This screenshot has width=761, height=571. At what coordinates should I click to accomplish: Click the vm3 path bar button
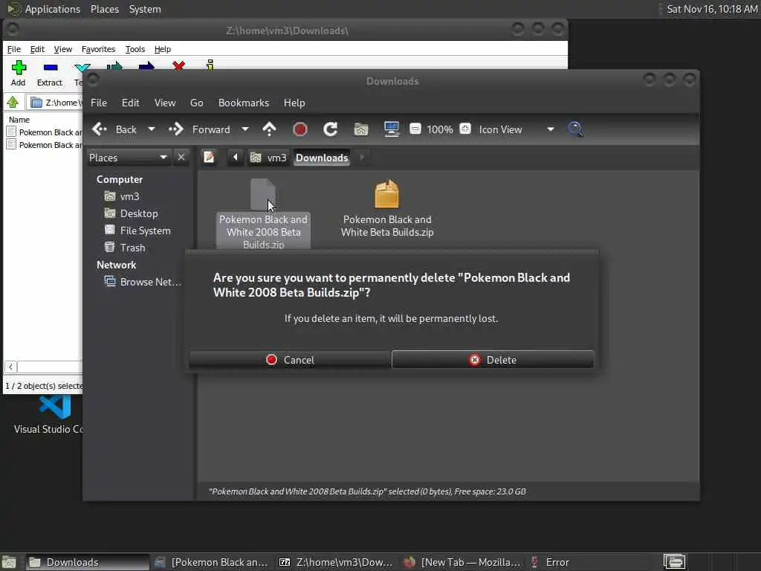(x=268, y=158)
